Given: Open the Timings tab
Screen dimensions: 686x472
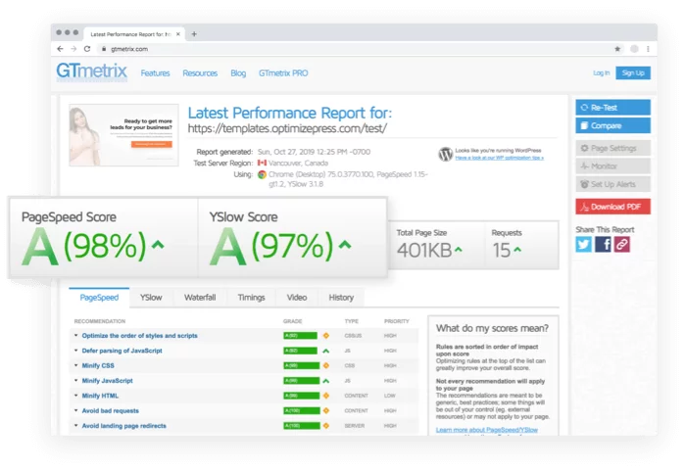Looking at the screenshot, I should click(x=251, y=298).
